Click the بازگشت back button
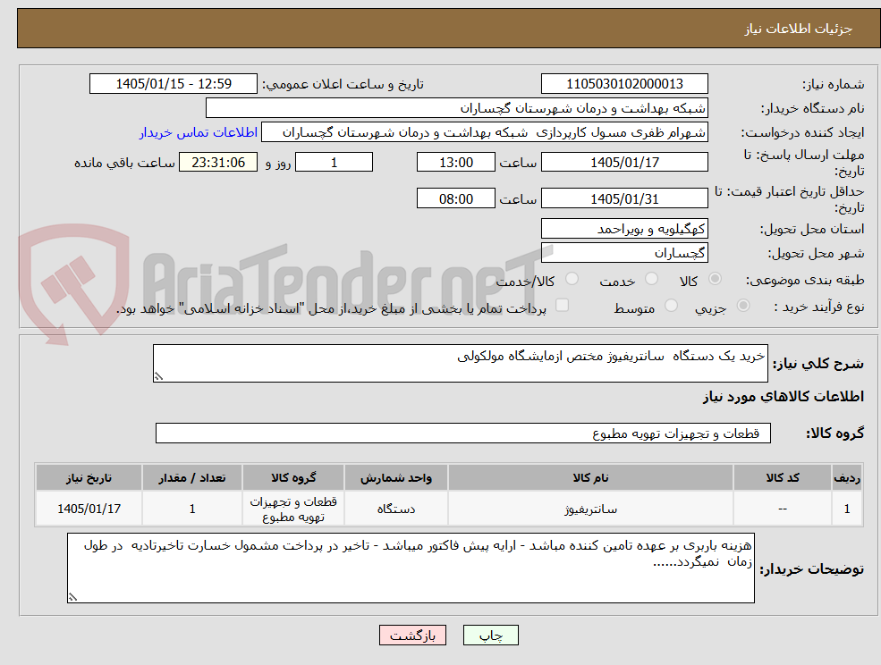This screenshot has width=881, height=665. coord(412,636)
